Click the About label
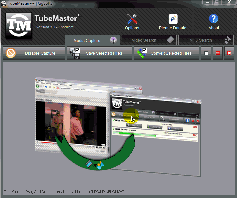The height and width of the screenshot is (198, 237). [x=214, y=28]
